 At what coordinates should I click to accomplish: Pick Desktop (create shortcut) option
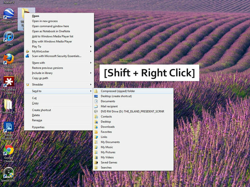click(119, 96)
